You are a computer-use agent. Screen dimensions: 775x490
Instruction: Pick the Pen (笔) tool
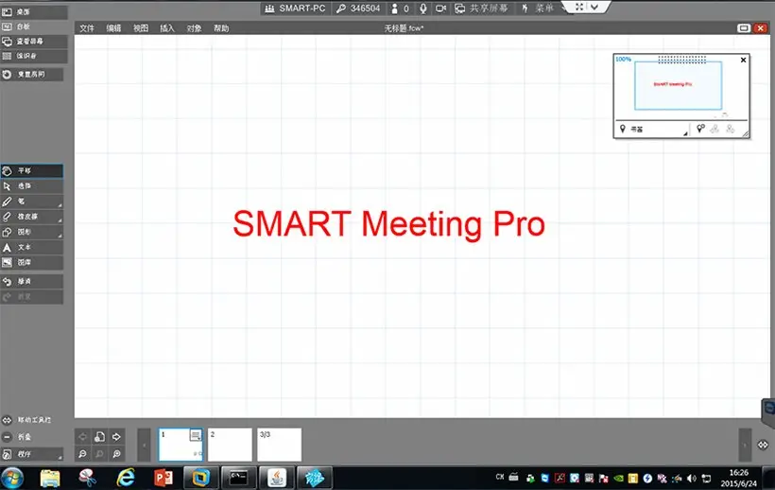point(31,201)
